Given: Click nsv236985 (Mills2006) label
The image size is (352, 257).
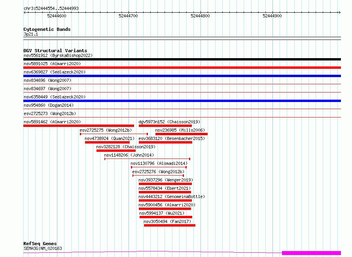Looking at the screenshot, I should (180, 130).
